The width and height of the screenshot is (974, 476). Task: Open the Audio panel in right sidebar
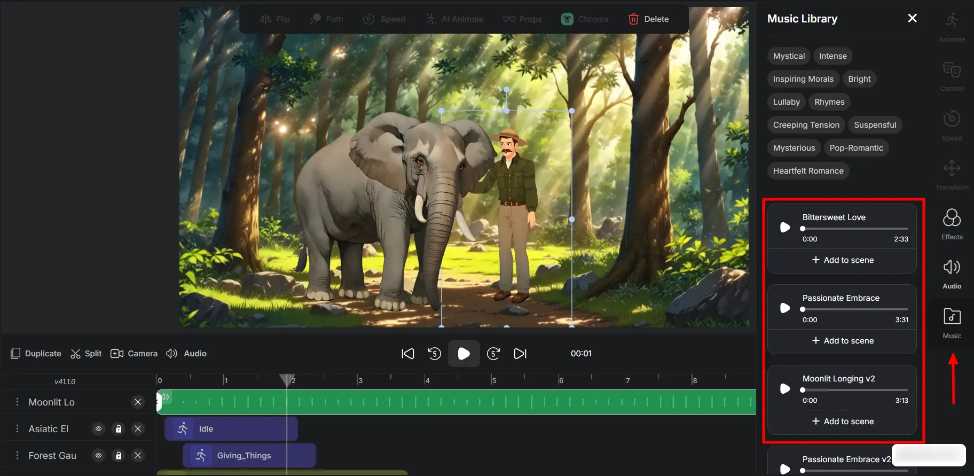(x=952, y=274)
